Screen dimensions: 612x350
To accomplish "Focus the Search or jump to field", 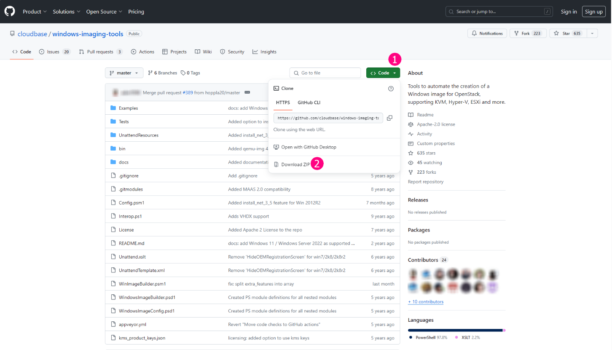I will pyautogui.click(x=499, y=11).
